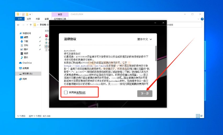Open the 应用程序工具 tab
Screen dimensions: 223x135
tap(60, 19)
